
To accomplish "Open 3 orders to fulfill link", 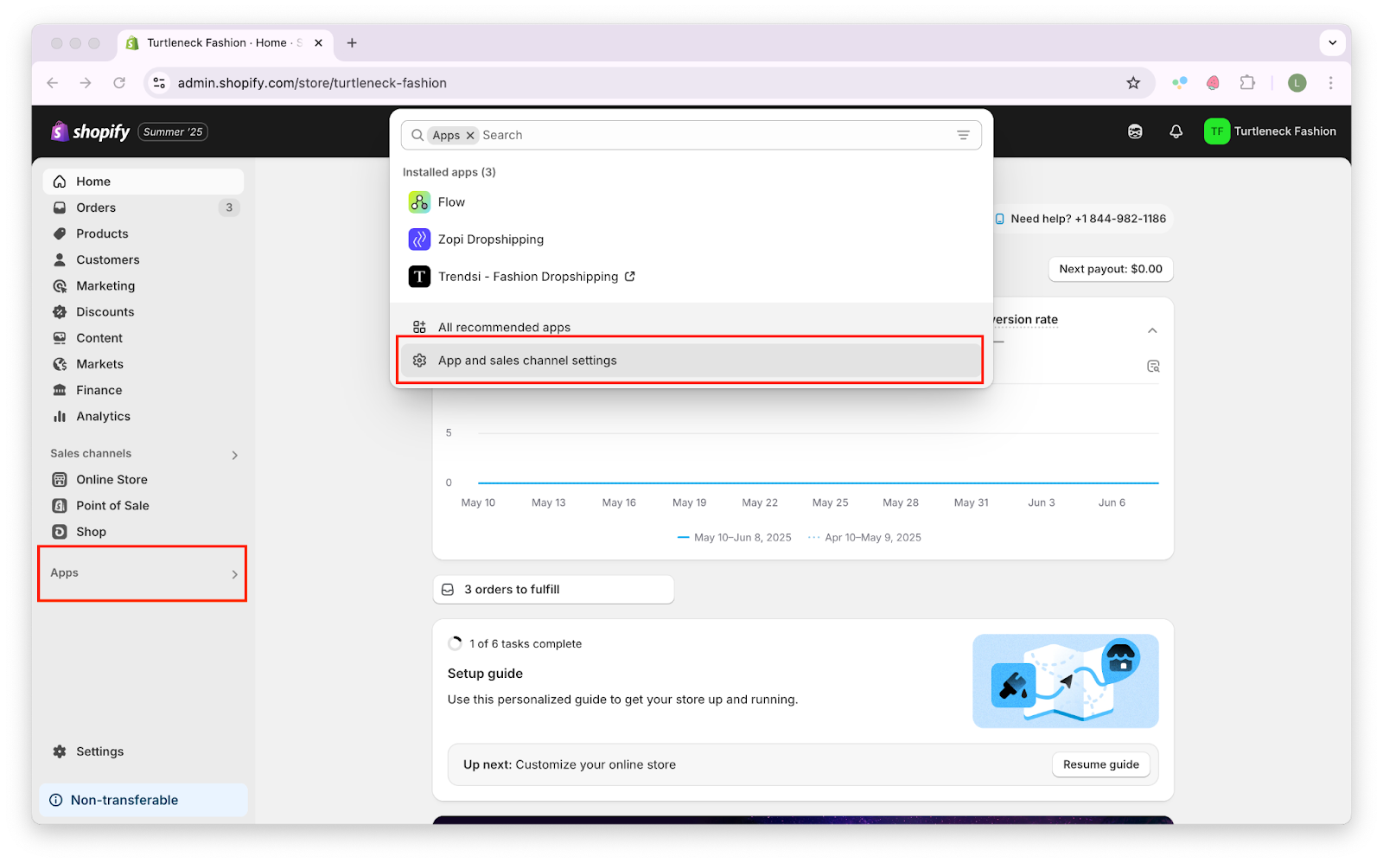I will [512, 590].
